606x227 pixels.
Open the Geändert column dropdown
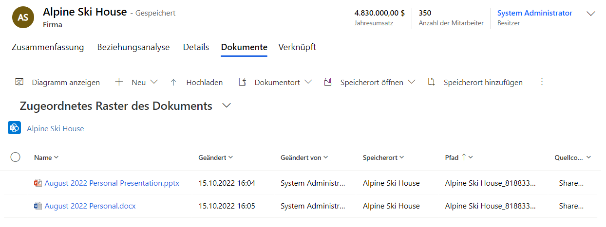point(230,157)
